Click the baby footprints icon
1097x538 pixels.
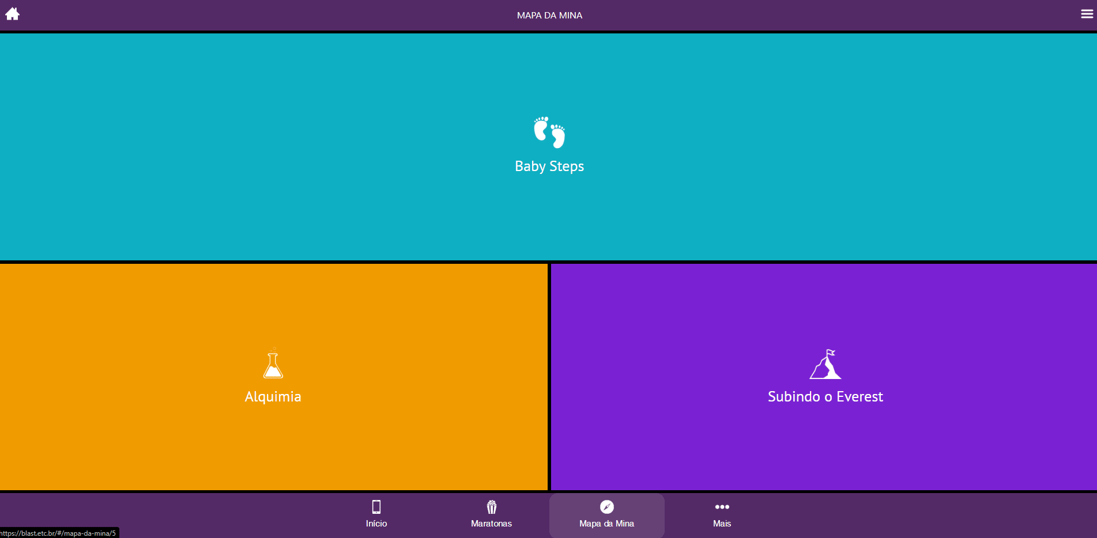pos(549,132)
